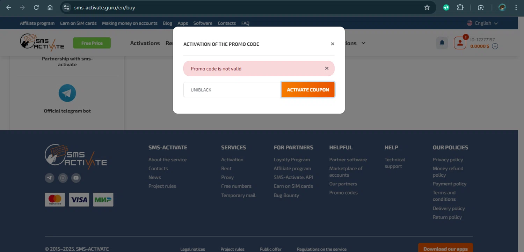
Task: Open Blog in top menu
Action: 167,23
